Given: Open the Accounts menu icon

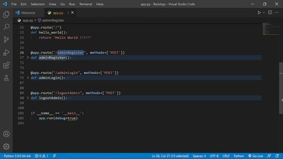Looking at the screenshot, I should pyautogui.click(x=6, y=134).
